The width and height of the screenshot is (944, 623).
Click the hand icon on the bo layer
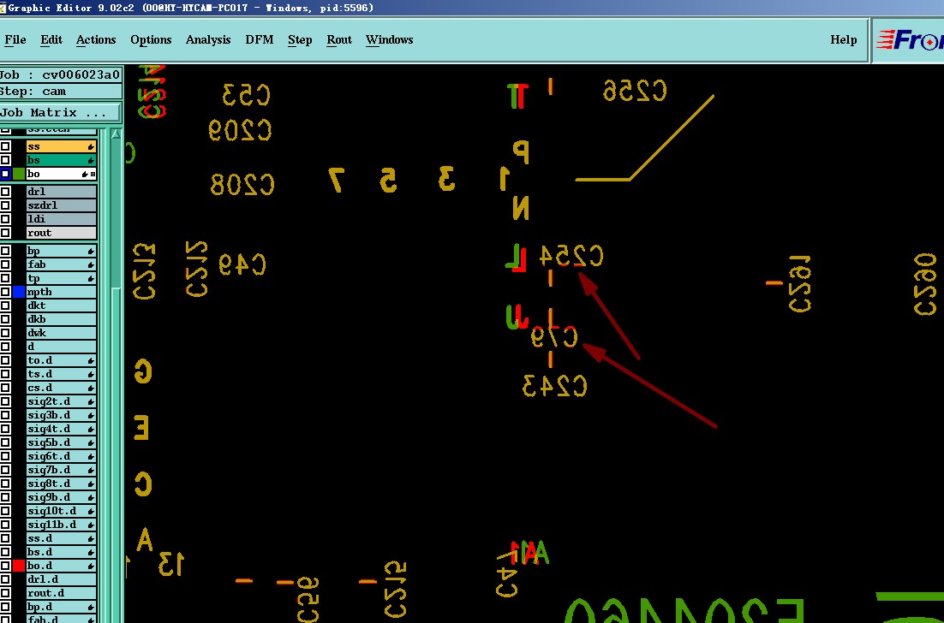[85, 175]
